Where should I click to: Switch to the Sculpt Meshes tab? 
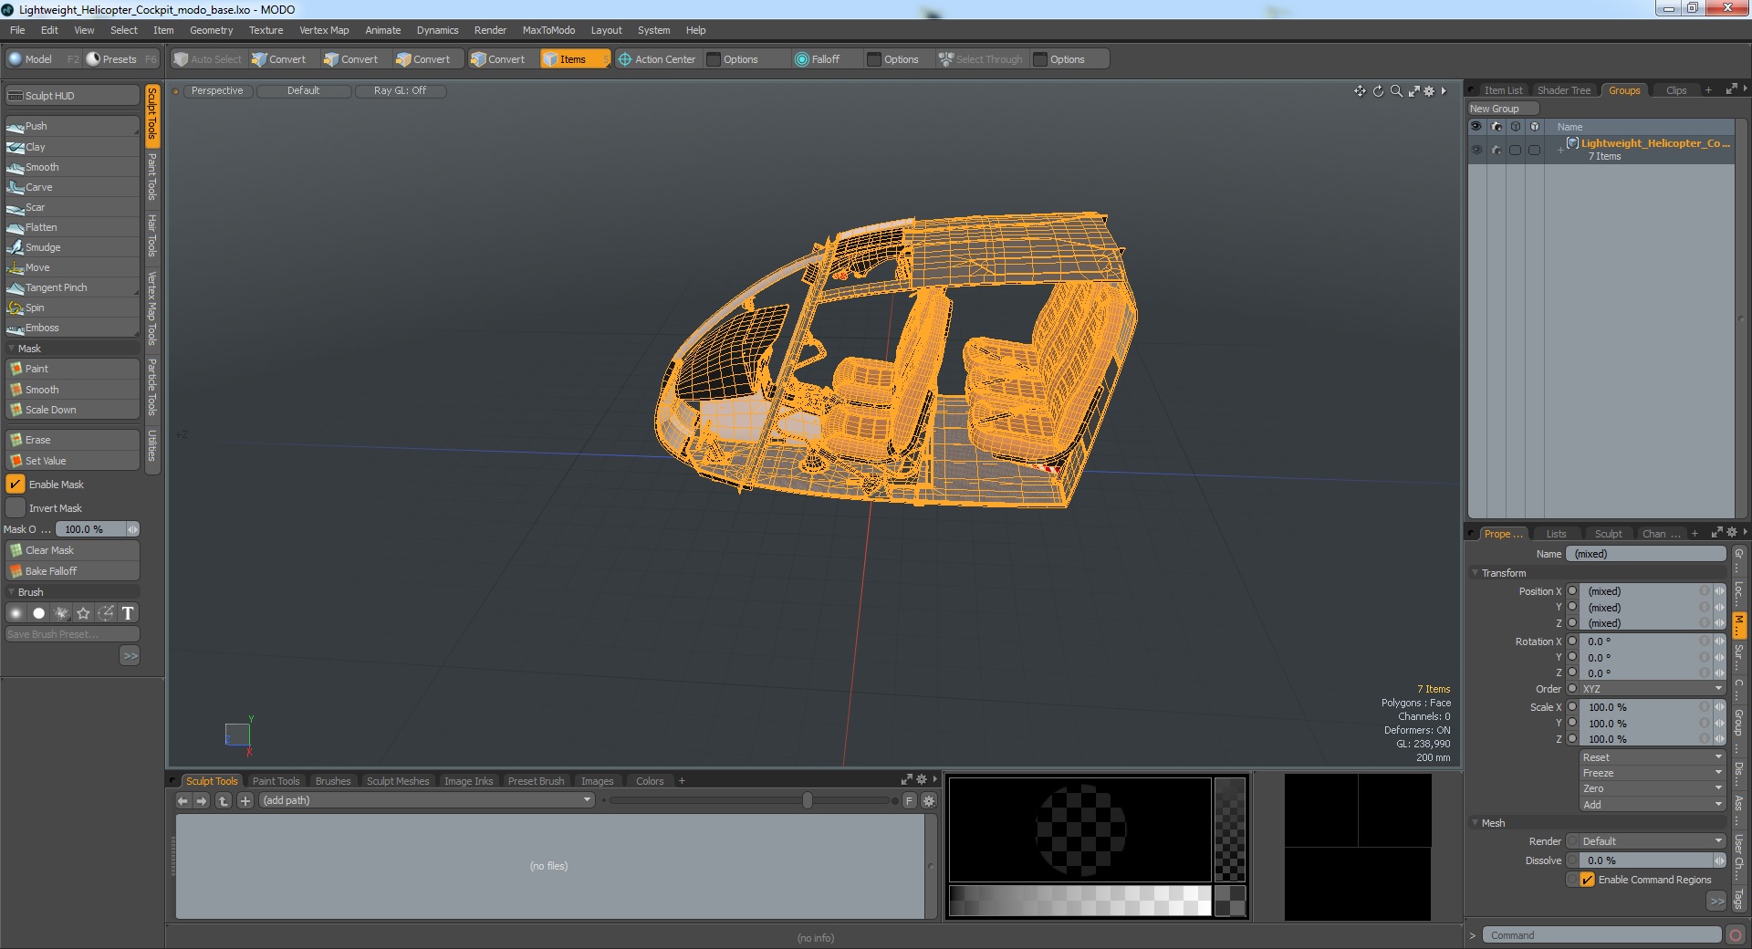(x=397, y=781)
